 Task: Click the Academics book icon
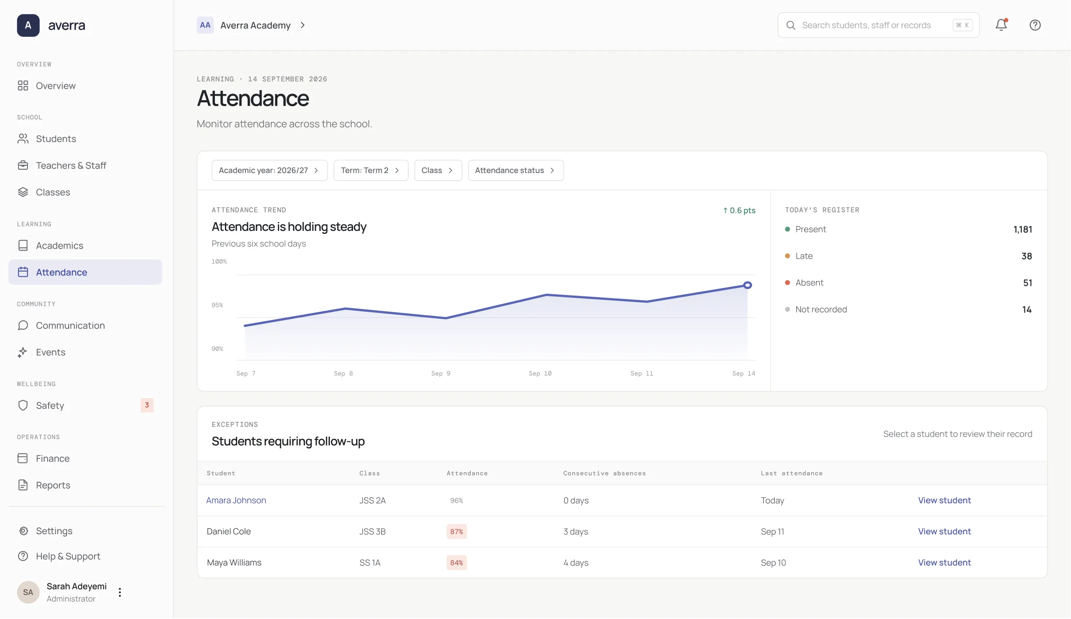pos(23,245)
